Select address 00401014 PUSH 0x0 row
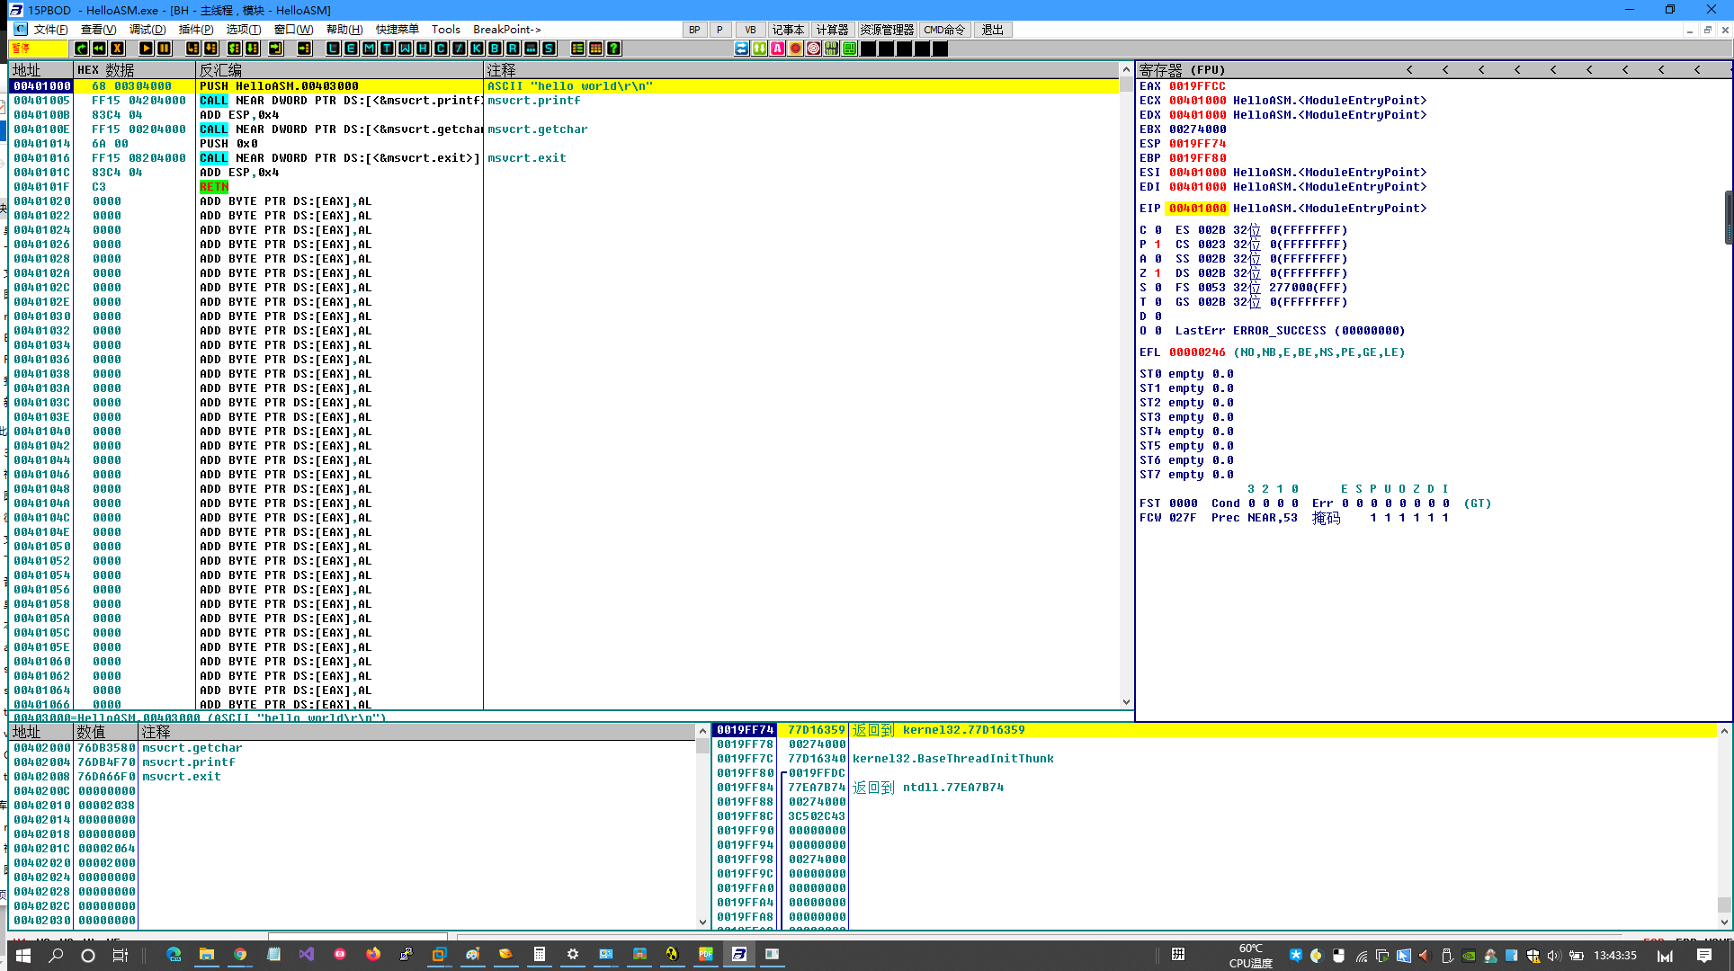 coord(564,144)
